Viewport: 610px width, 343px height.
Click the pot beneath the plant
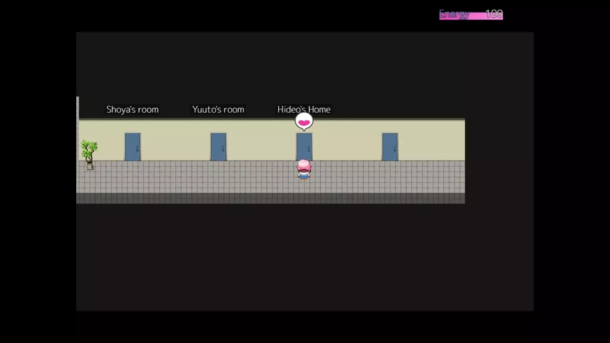pos(90,166)
